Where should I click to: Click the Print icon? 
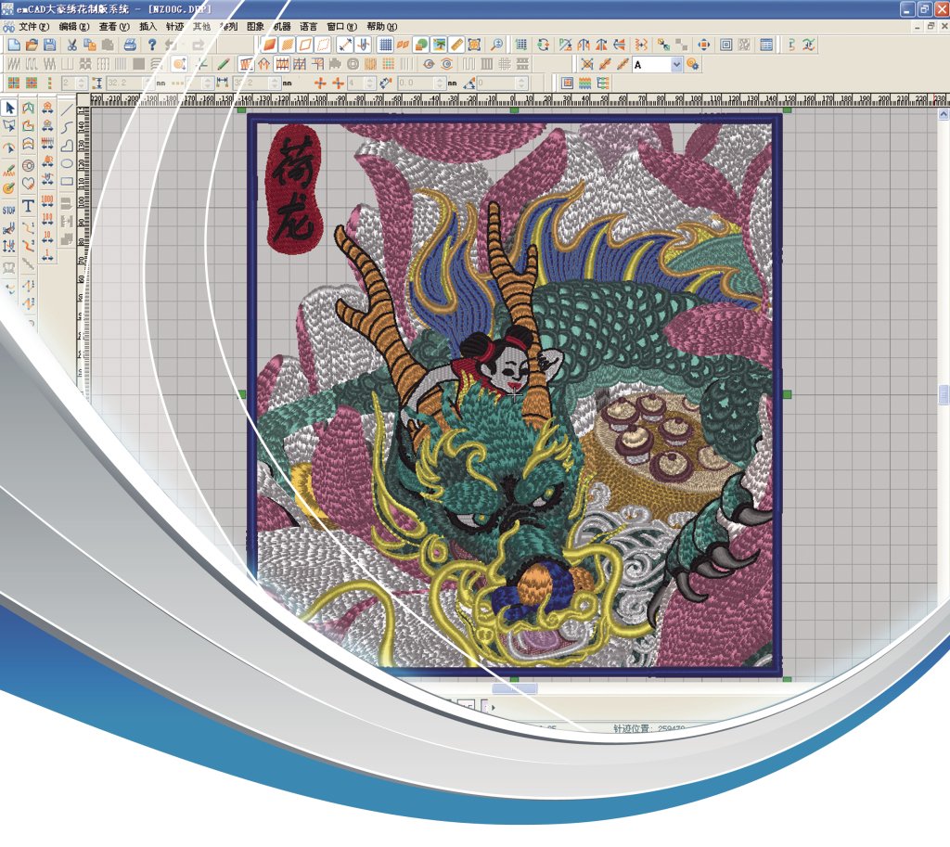click(130, 45)
